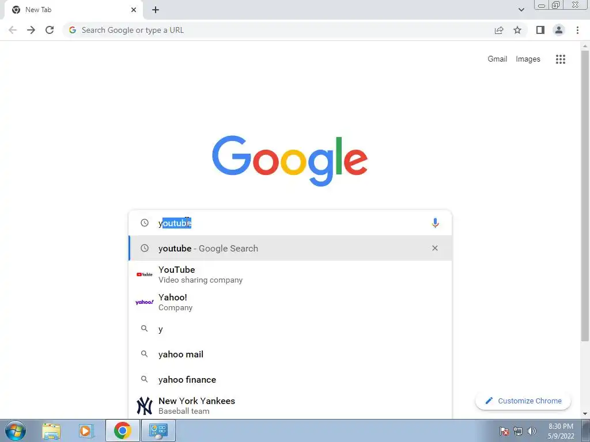Open the Google apps grid

tap(561, 59)
